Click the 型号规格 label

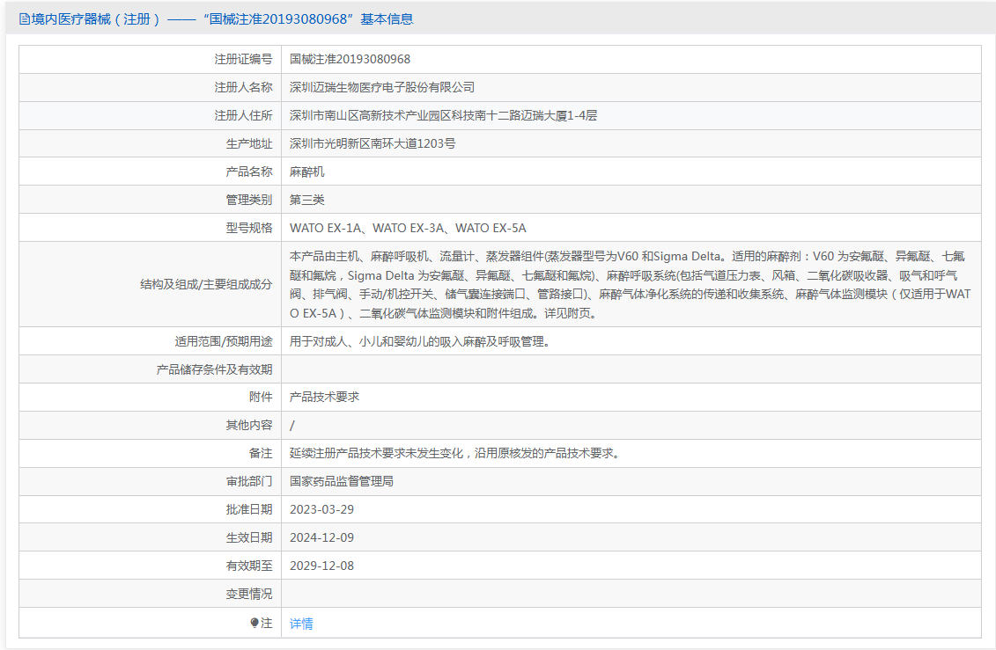[249, 228]
